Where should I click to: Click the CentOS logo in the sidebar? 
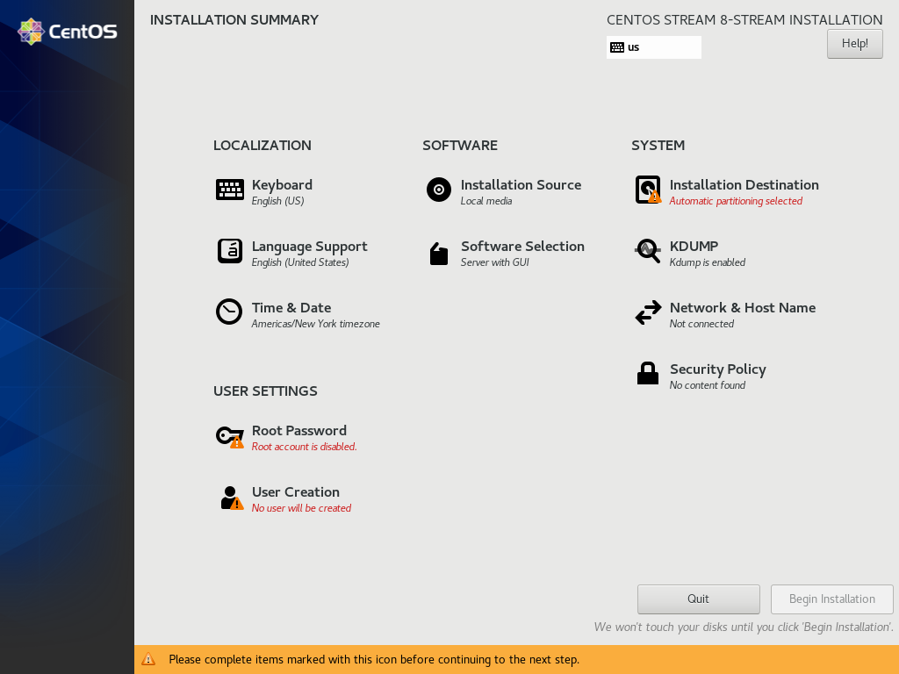pyautogui.click(x=66, y=31)
